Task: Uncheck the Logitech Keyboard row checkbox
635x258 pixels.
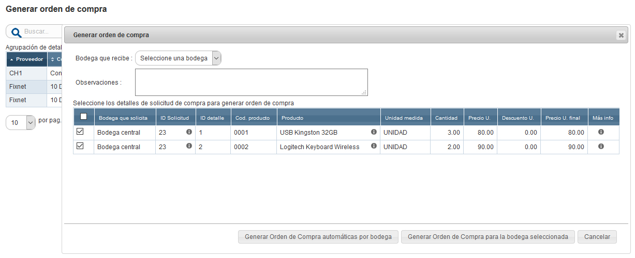Action: point(80,147)
